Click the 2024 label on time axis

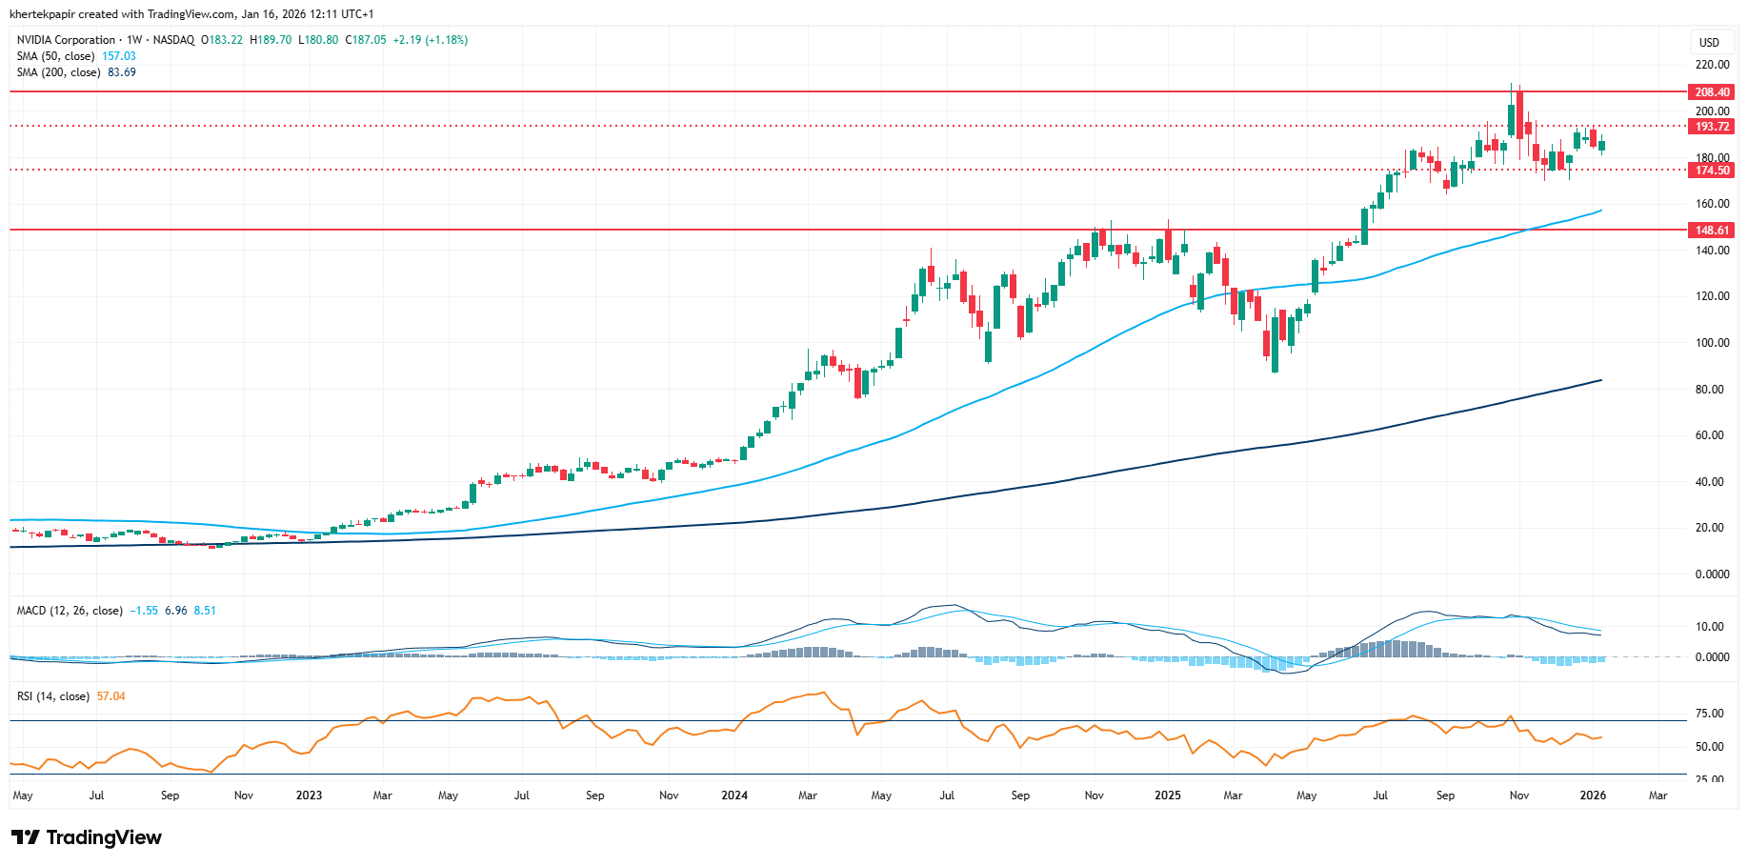click(x=734, y=796)
